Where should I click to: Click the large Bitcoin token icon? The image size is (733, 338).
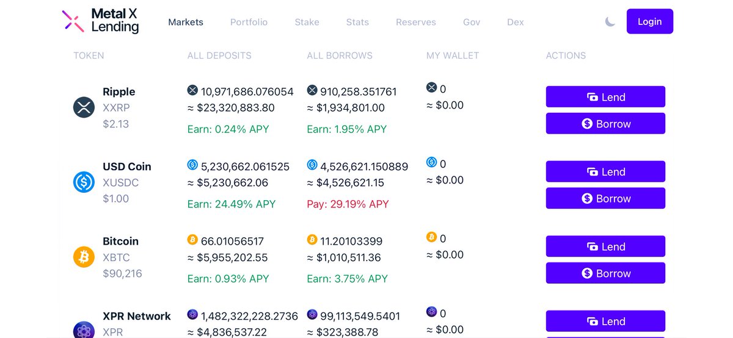click(84, 257)
